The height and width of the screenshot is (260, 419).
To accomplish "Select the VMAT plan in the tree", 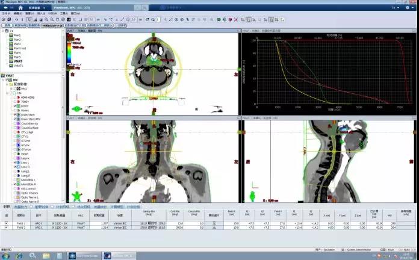I will pyautogui.click(x=17, y=61).
